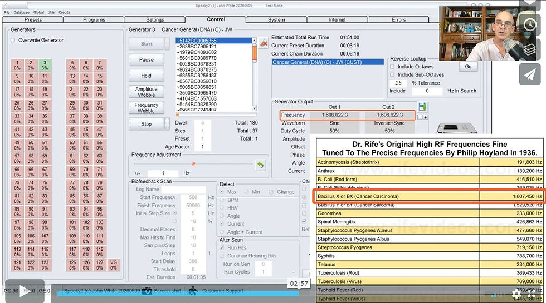Viewport: 546px width, 303px height.
Task: Click the watch-later clock icon
Action: click(530, 24)
